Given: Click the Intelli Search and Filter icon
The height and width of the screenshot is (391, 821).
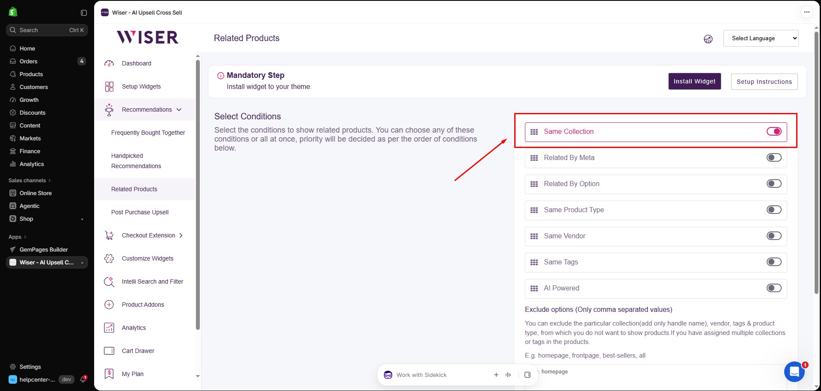Looking at the screenshot, I should [x=109, y=281].
